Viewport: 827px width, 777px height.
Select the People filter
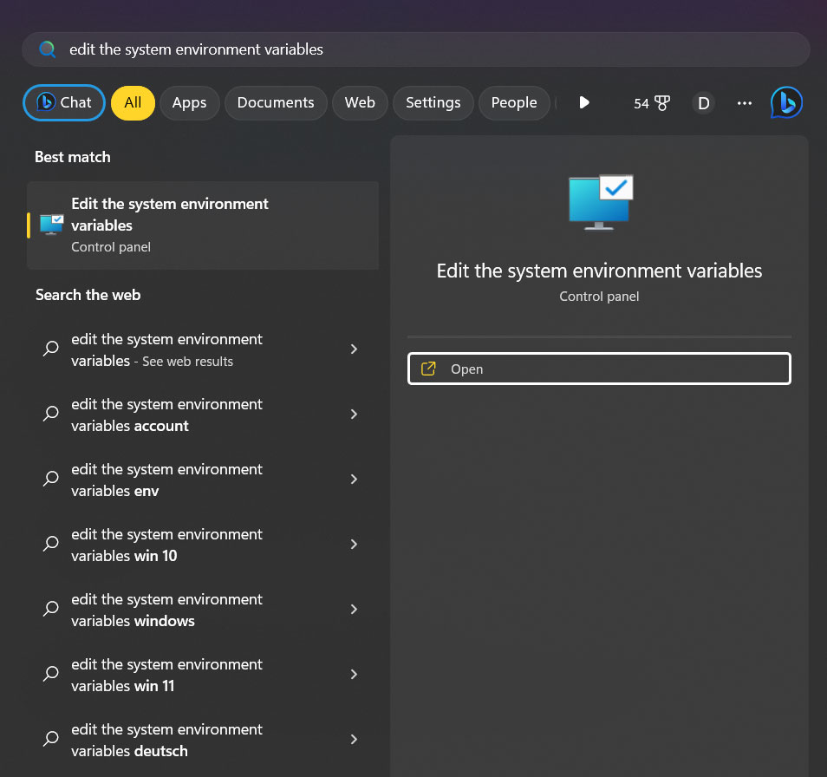click(x=513, y=102)
